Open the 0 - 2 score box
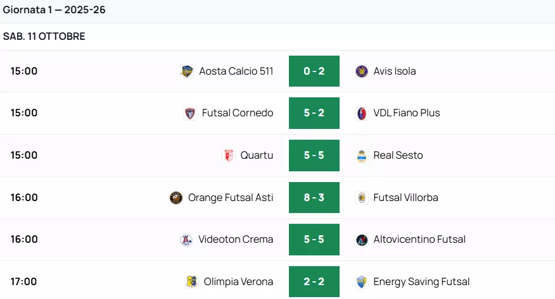This screenshot has width=555, height=299. (x=314, y=71)
